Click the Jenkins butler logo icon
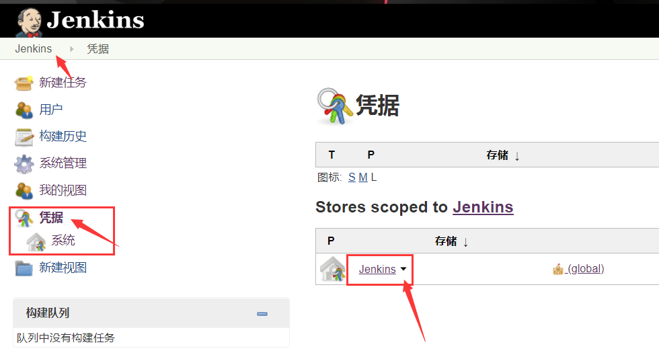This screenshot has height=357, width=659. (29, 22)
